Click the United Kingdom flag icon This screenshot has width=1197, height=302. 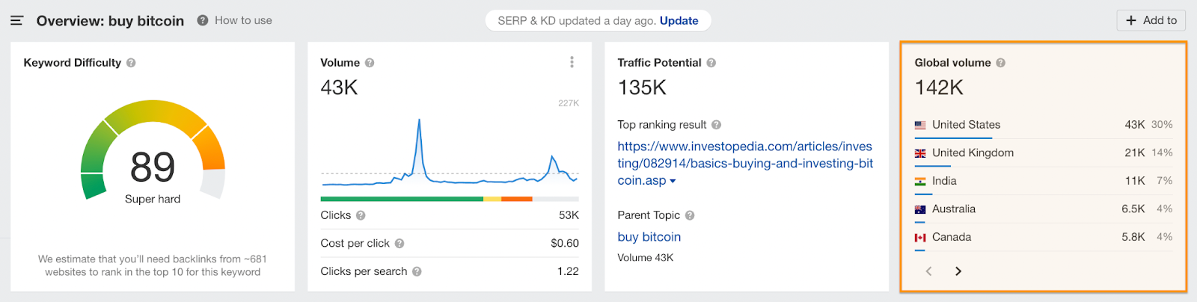click(x=920, y=153)
